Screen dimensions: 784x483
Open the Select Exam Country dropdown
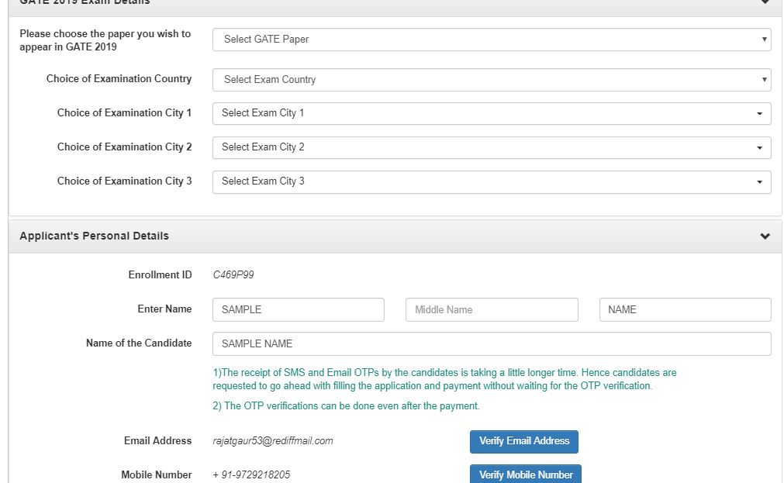pyautogui.click(x=492, y=80)
